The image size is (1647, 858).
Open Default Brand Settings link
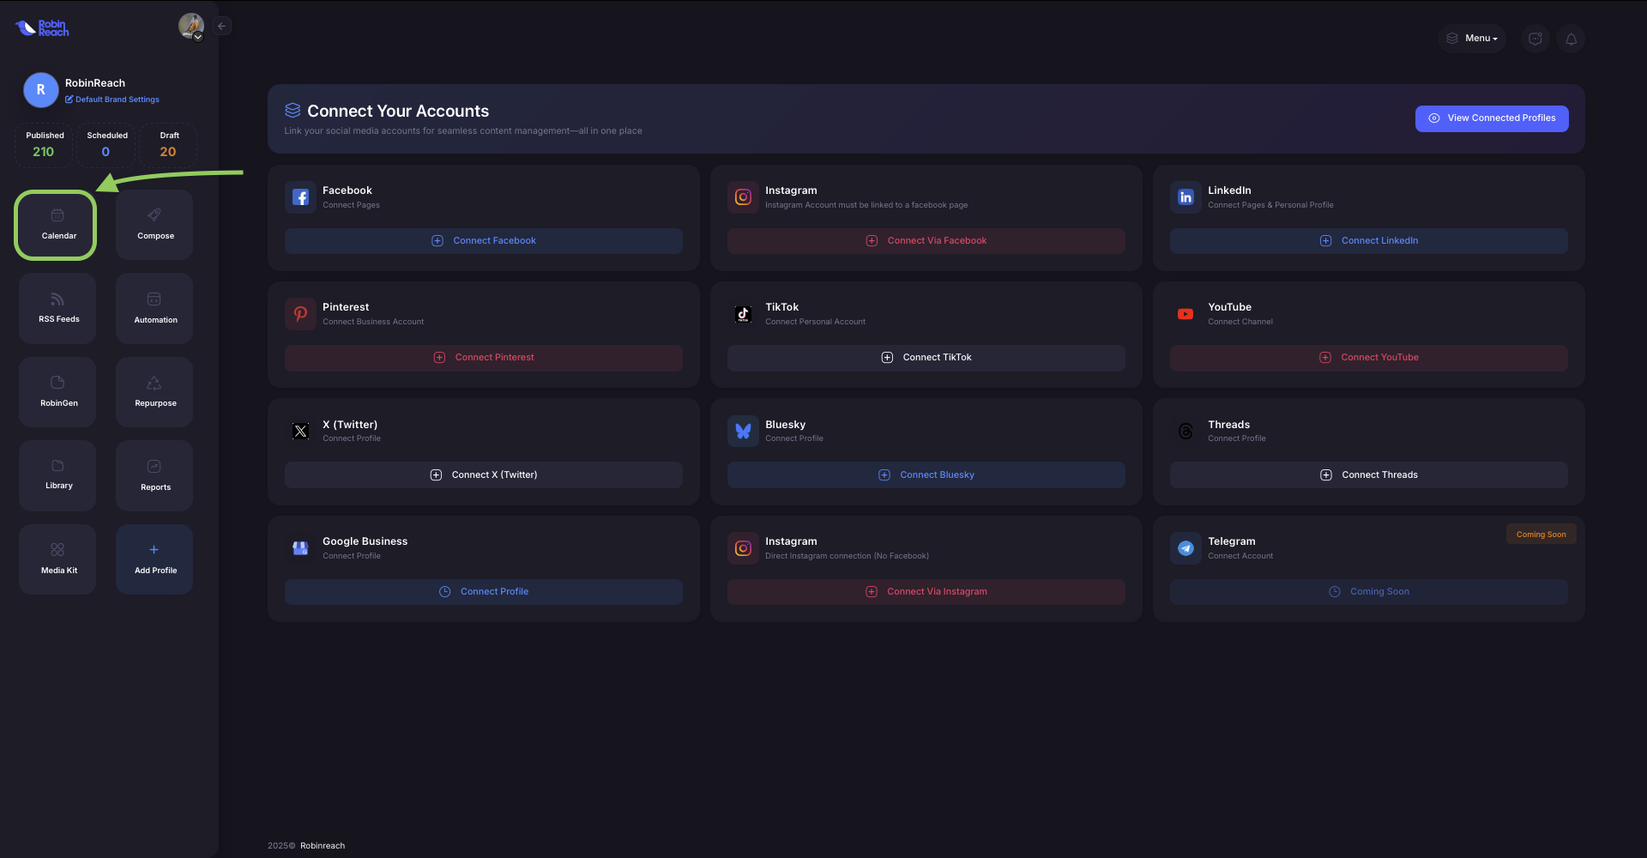(112, 100)
